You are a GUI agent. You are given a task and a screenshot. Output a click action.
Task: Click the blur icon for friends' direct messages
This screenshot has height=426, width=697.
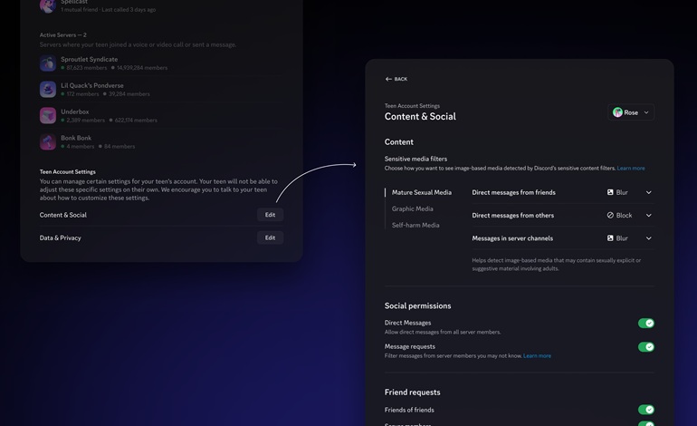coord(610,192)
